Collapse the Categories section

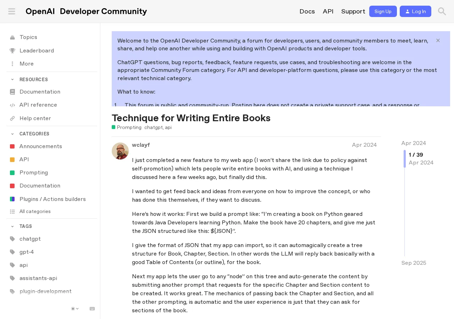[12, 134]
